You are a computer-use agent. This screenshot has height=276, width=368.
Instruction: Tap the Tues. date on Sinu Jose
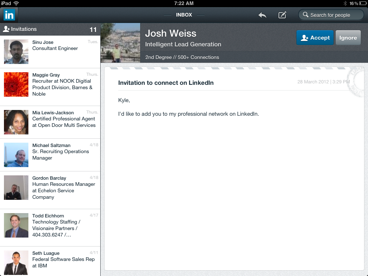(x=93, y=42)
